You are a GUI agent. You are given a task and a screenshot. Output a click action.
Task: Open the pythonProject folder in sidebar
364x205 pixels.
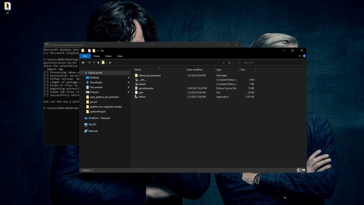pyautogui.click(x=98, y=112)
